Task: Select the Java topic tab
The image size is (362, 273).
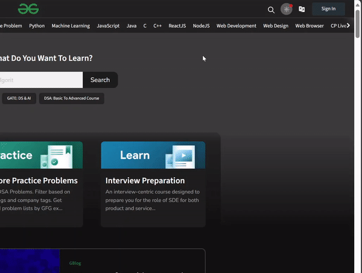Action: click(x=132, y=26)
